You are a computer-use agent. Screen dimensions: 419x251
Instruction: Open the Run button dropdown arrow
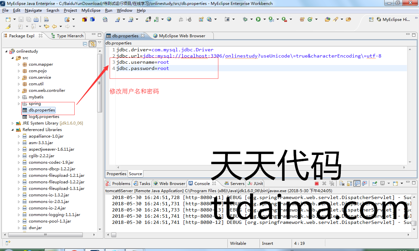(264, 19)
